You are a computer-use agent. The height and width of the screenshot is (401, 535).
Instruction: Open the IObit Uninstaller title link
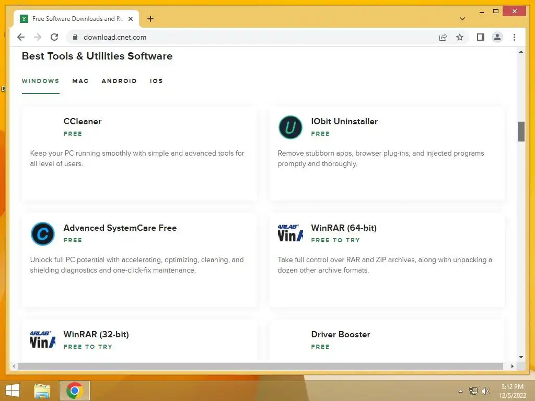click(344, 121)
